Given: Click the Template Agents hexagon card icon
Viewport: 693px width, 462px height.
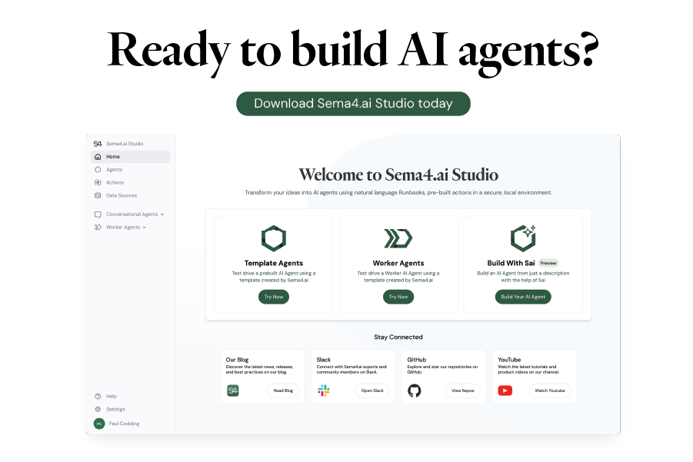Looking at the screenshot, I should (x=274, y=238).
